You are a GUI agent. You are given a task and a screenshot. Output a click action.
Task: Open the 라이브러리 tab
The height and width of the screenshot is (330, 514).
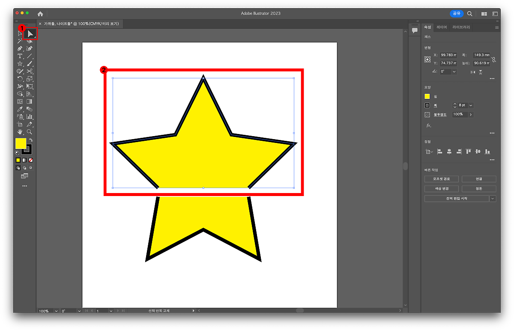(x=461, y=27)
